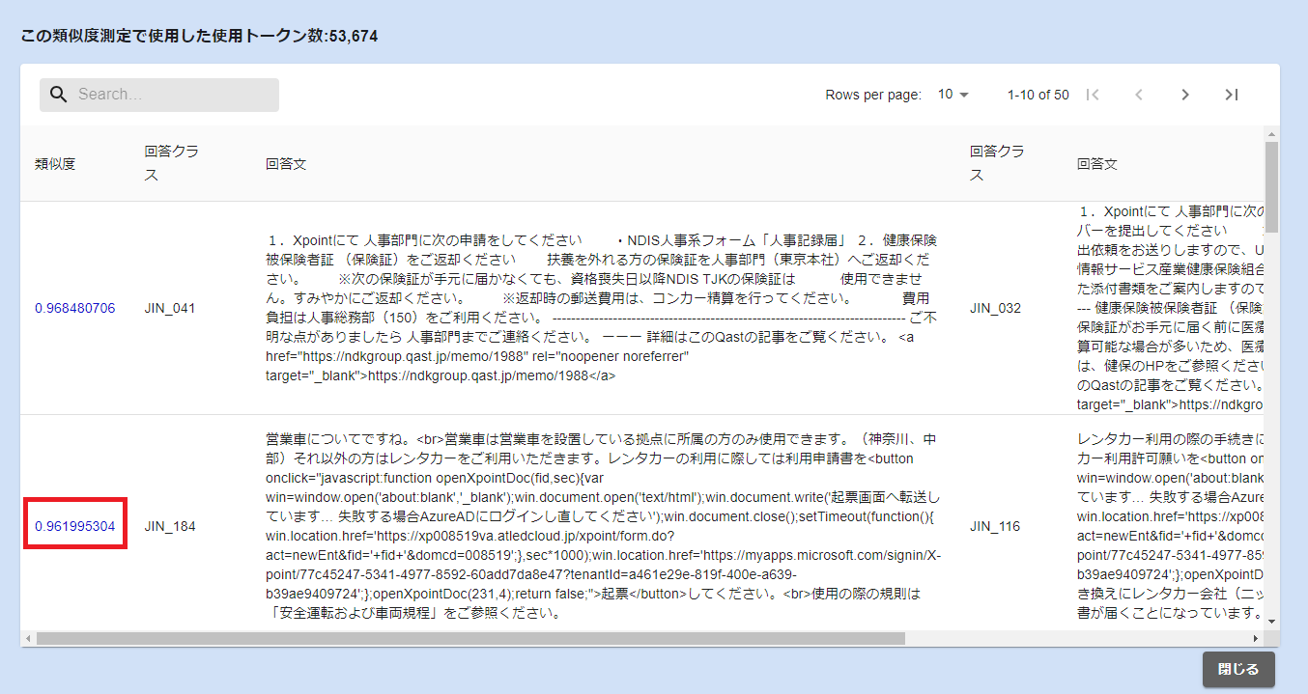Go to the next page of results
Image resolution: width=1308 pixels, height=694 pixels.
coord(1185,95)
